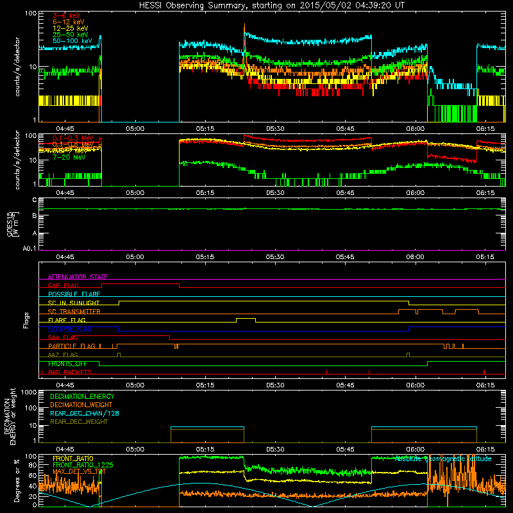The width and height of the screenshot is (513, 513).
Task: Click the SC_TRANSMITTER flag label
Action: (74, 312)
